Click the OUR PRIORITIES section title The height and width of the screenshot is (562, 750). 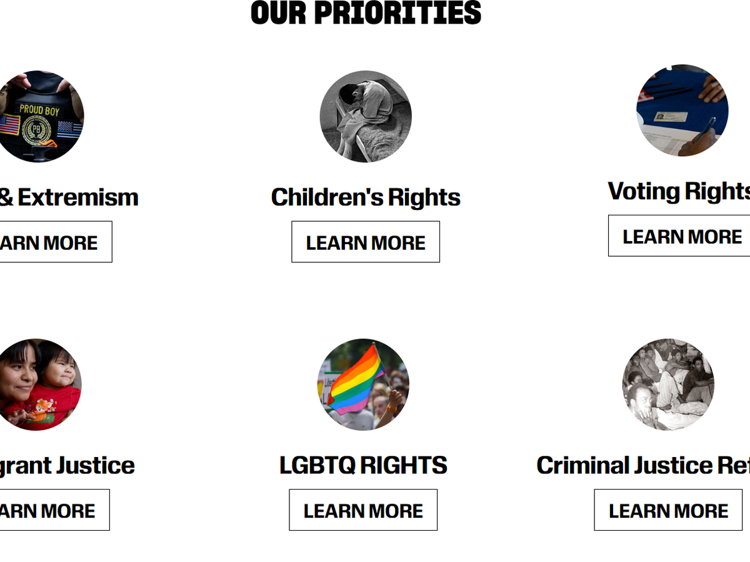366,12
